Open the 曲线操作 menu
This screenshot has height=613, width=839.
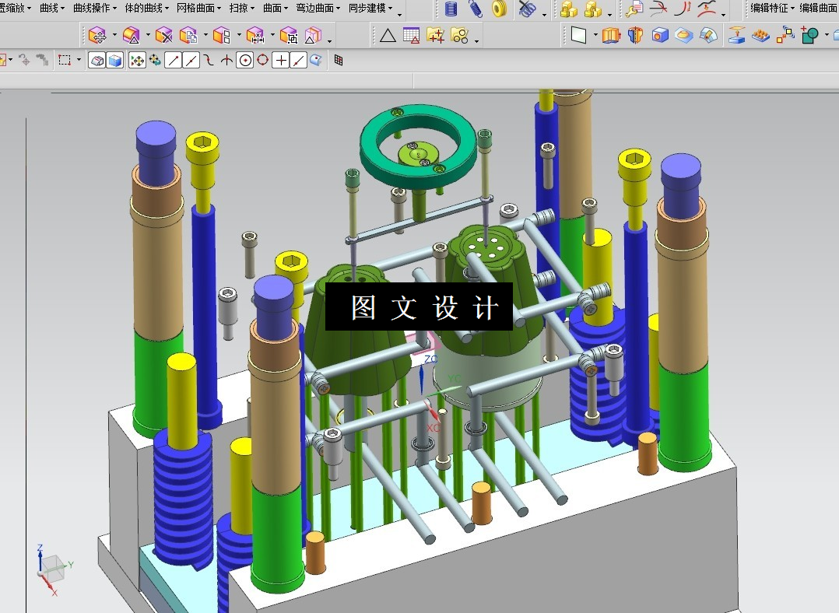[95, 8]
